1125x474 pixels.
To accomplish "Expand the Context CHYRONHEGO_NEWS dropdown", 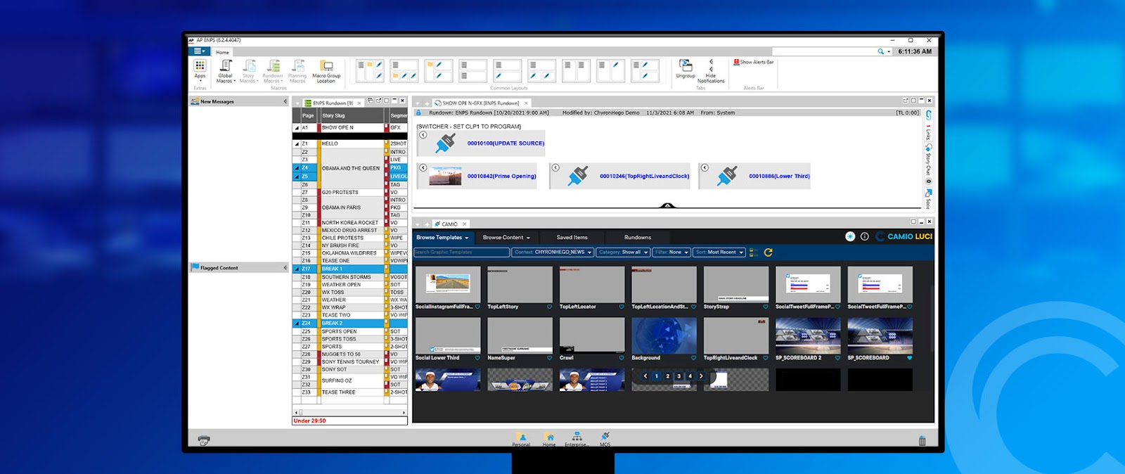I will [x=553, y=252].
